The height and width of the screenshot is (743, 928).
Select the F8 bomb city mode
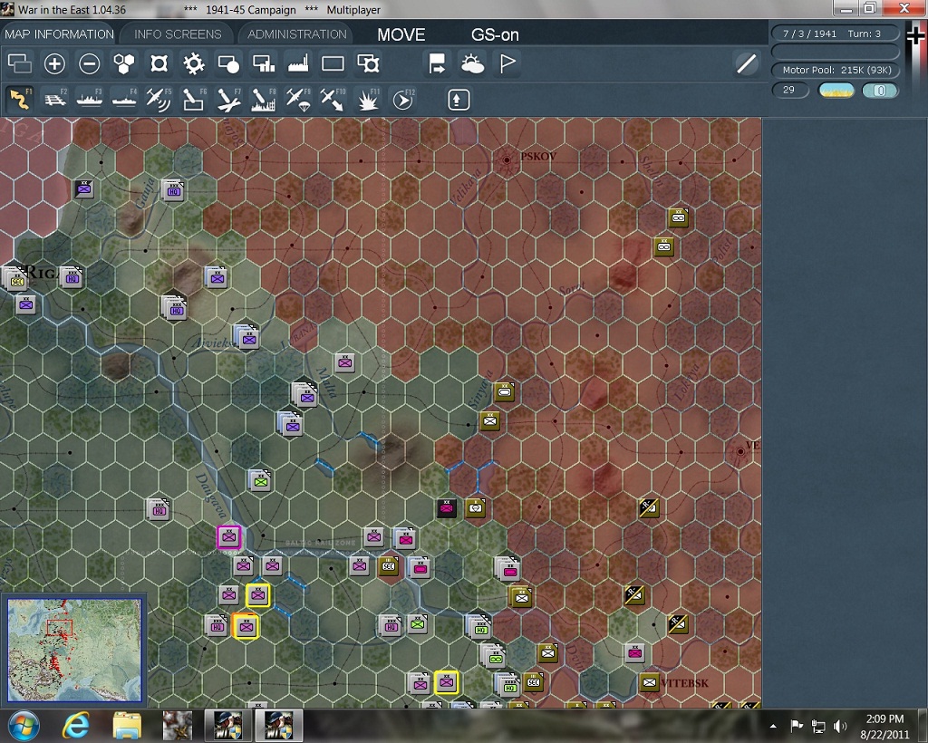click(264, 99)
